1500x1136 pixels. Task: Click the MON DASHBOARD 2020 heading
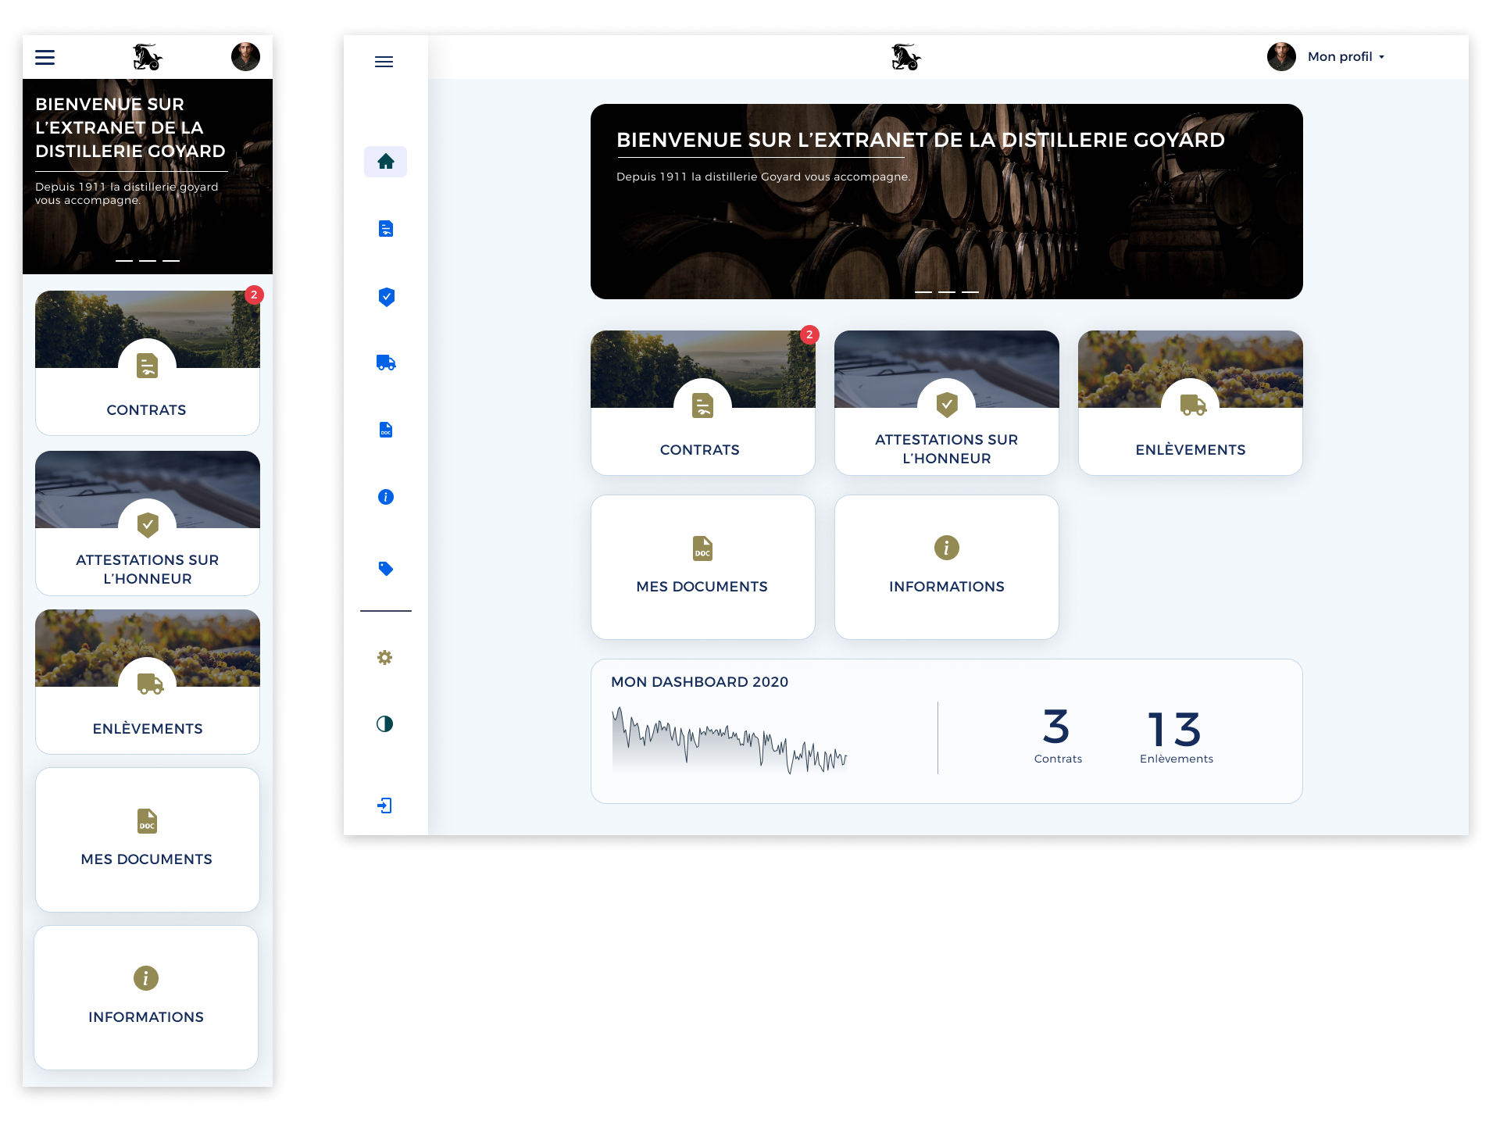coord(699,682)
